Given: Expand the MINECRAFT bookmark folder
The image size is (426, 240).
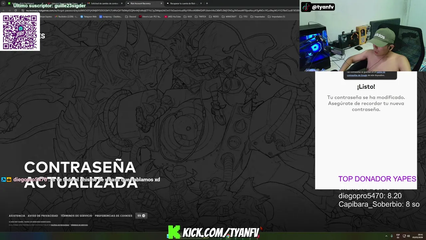Looking at the screenshot, I should pyautogui.click(x=229, y=17).
